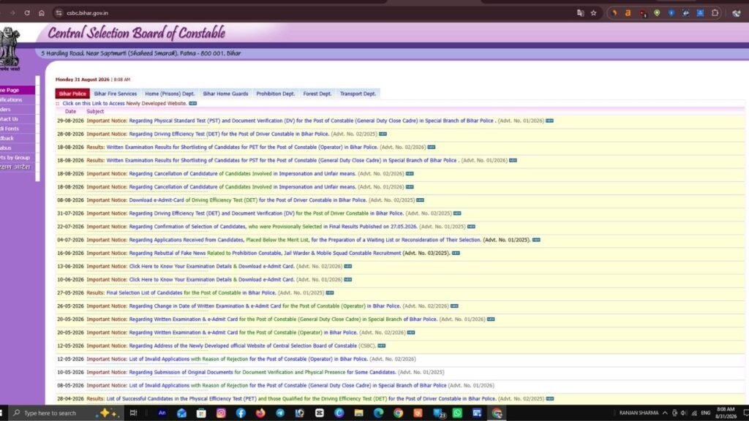The width and height of the screenshot is (749, 421).
Task: Open File Explorer from the taskbar
Action: (x=358, y=413)
